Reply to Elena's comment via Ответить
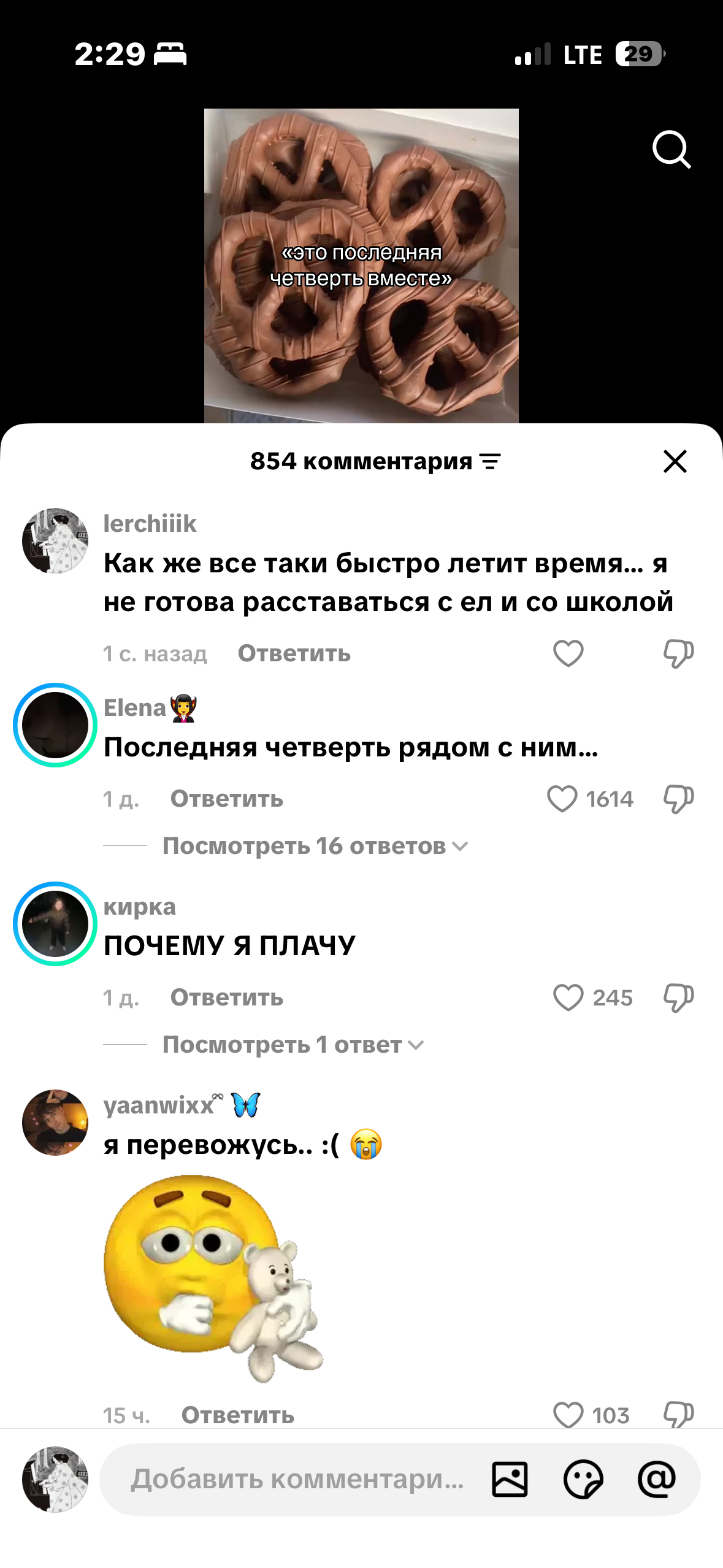 [x=227, y=799]
